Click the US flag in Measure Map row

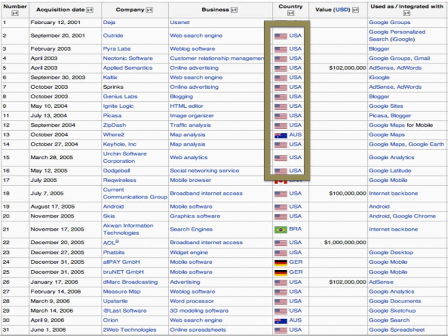click(x=280, y=292)
